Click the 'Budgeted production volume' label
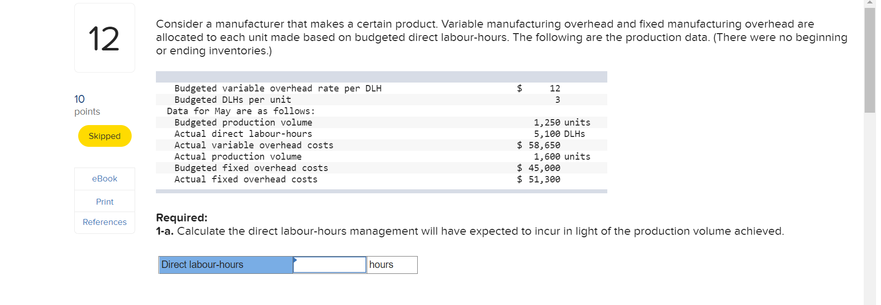881x305 pixels. click(244, 123)
